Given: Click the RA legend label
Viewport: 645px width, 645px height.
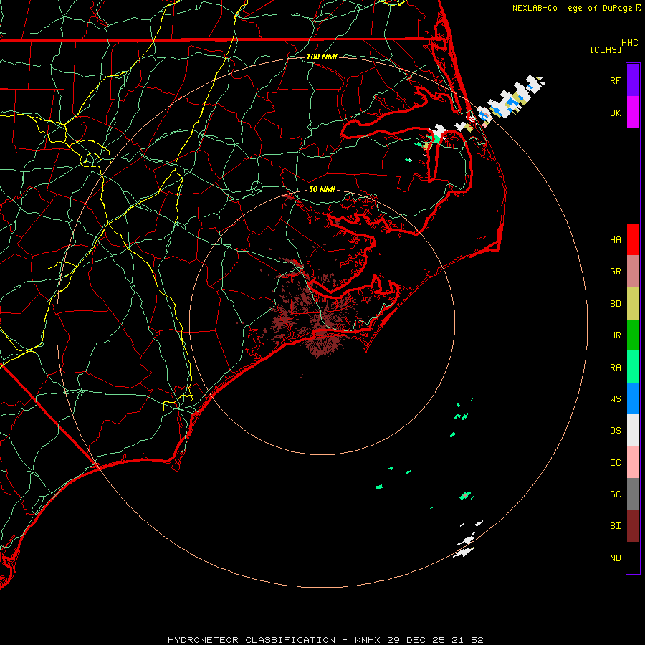Looking at the screenshot, I should tap(615, 368).
